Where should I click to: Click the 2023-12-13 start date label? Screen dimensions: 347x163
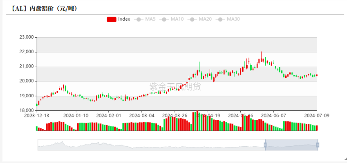37,115
